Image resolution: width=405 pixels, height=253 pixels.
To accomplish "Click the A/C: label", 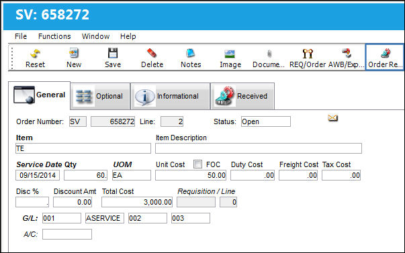I will click(x=30, y=234).
